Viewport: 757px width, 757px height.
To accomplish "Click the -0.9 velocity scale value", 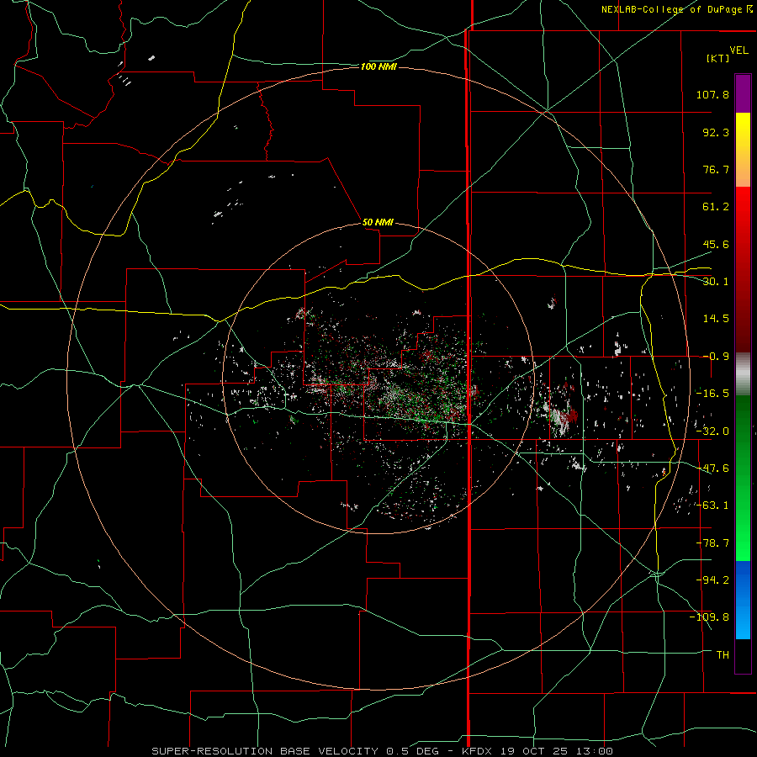I will (716, 357).
